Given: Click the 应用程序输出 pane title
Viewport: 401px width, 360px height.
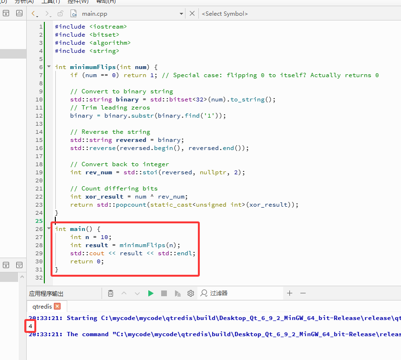Looking at the screenshot, I should click(x=46, y=294).
